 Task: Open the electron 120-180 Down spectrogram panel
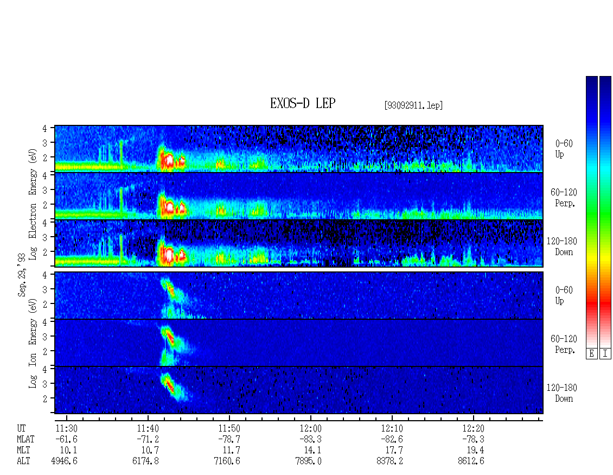click(x=299, y=243)
